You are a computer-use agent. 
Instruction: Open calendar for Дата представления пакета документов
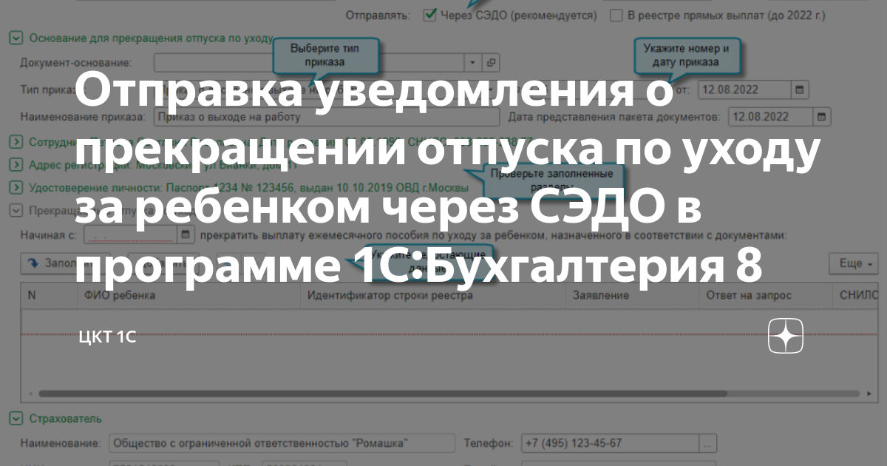click(x=821, y=117)
